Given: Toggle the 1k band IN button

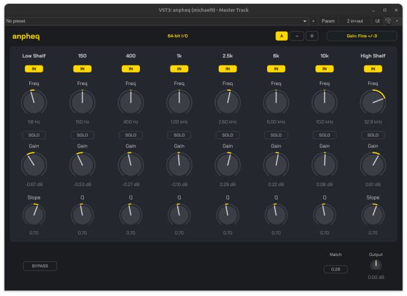Looking at the screenshot, I should coord(179,69).
